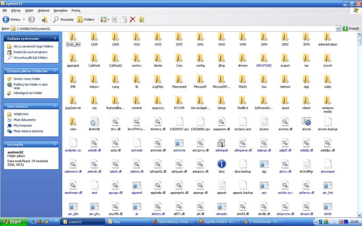Select the DRVSTORE folder
This screenshot has width=362, height=226.
coord(264,61)
